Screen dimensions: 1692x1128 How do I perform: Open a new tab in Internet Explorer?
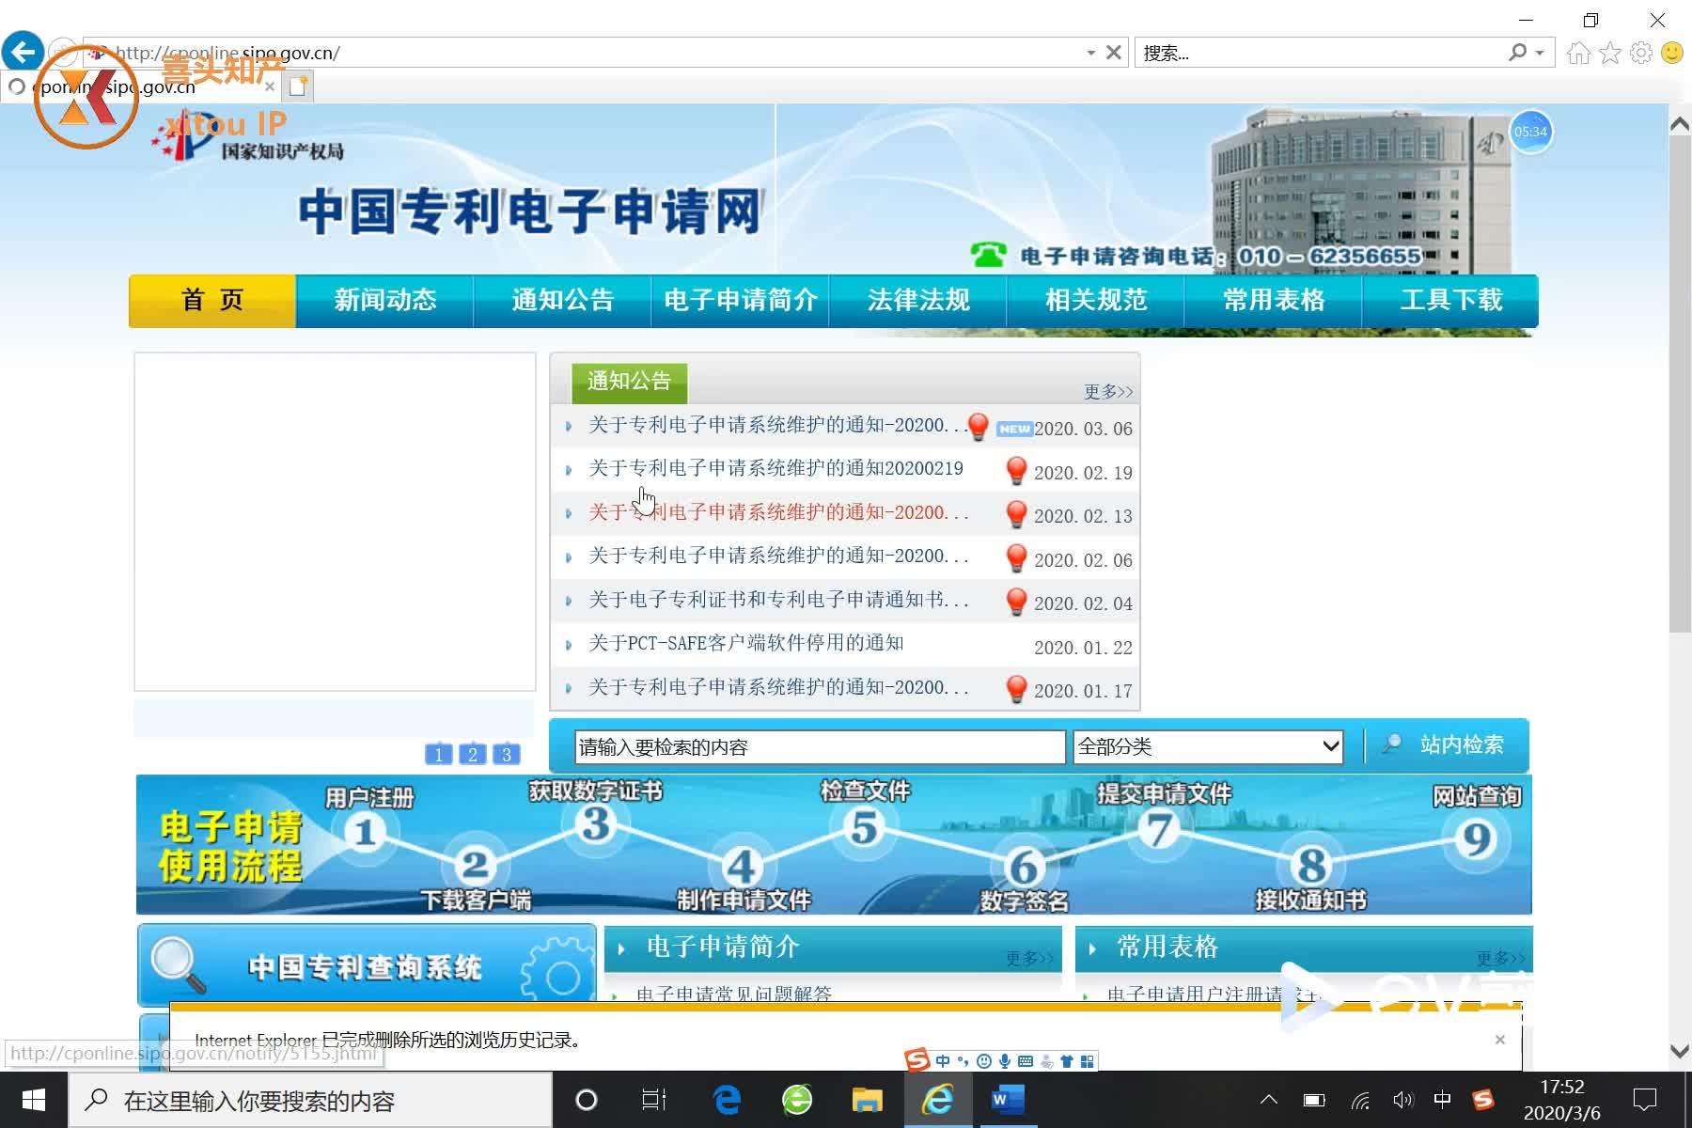(x=298, y=86)
